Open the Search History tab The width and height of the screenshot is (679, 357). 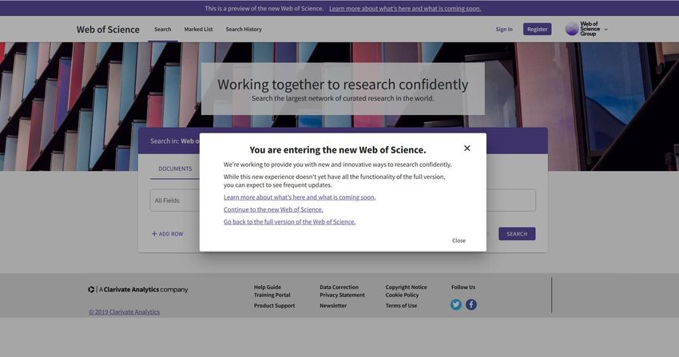tap(244, 29)
